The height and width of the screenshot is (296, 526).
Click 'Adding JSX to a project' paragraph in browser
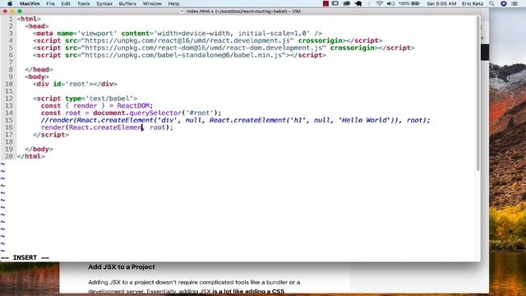(194, 287)
